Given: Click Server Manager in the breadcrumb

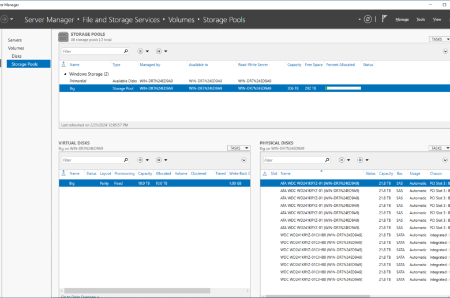Looking at the screenshot, I should (49, 20).
